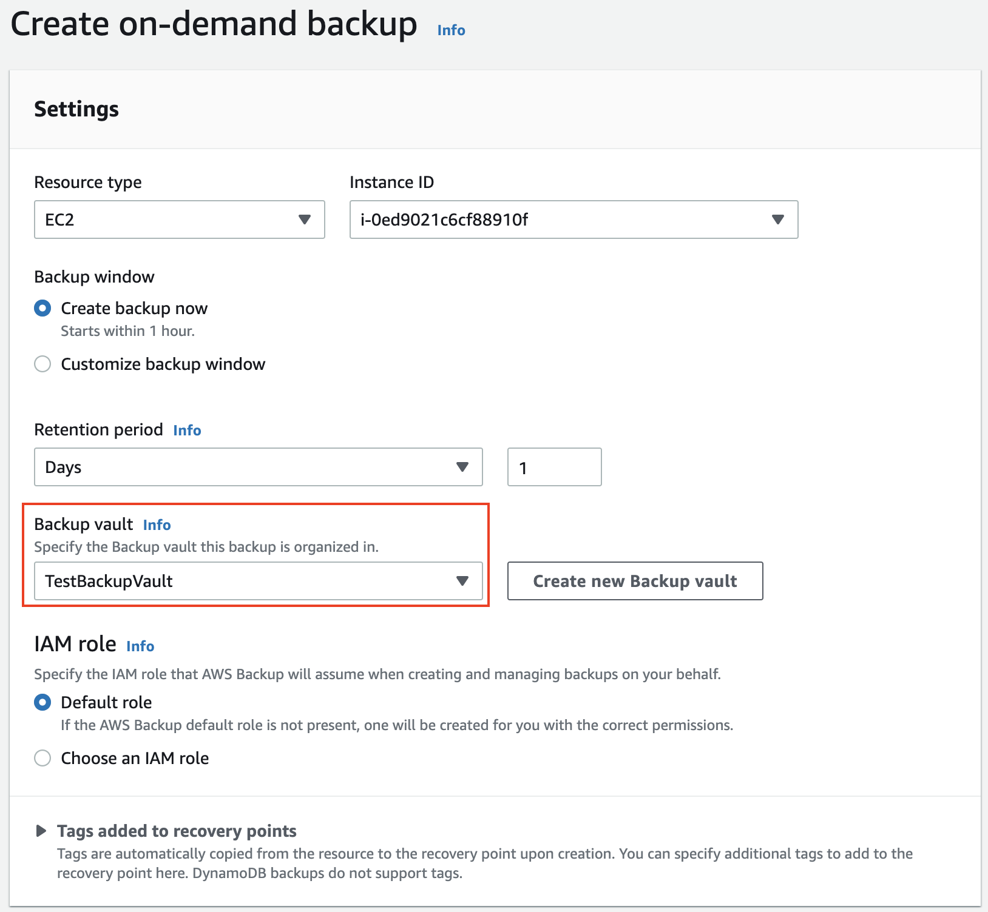Image resolution: width=988 pixels, height=912 pixels.
Task: Click the dropdown arrow on Backup vault
Action: click(x=463, y=581)
